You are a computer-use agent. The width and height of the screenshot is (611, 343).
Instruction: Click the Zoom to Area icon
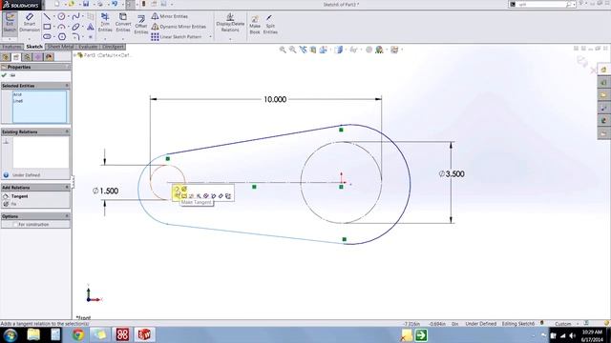(x=292, y=50)
